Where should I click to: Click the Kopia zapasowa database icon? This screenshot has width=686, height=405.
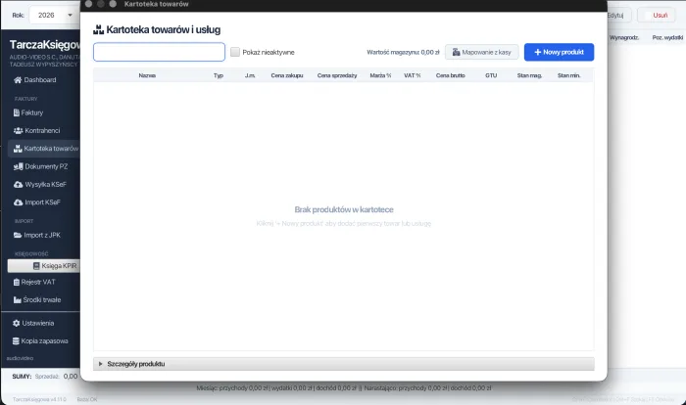pos(17,340)
